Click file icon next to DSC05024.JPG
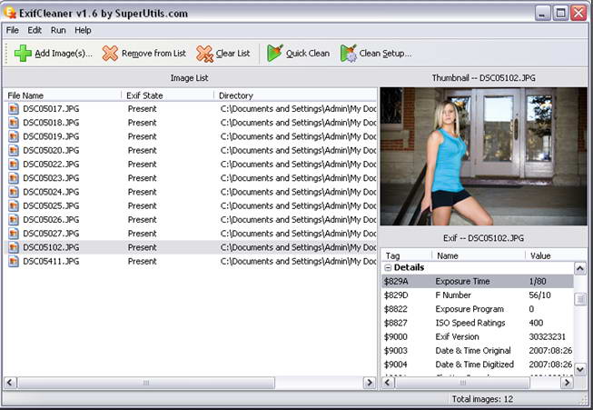 (14, 192)
